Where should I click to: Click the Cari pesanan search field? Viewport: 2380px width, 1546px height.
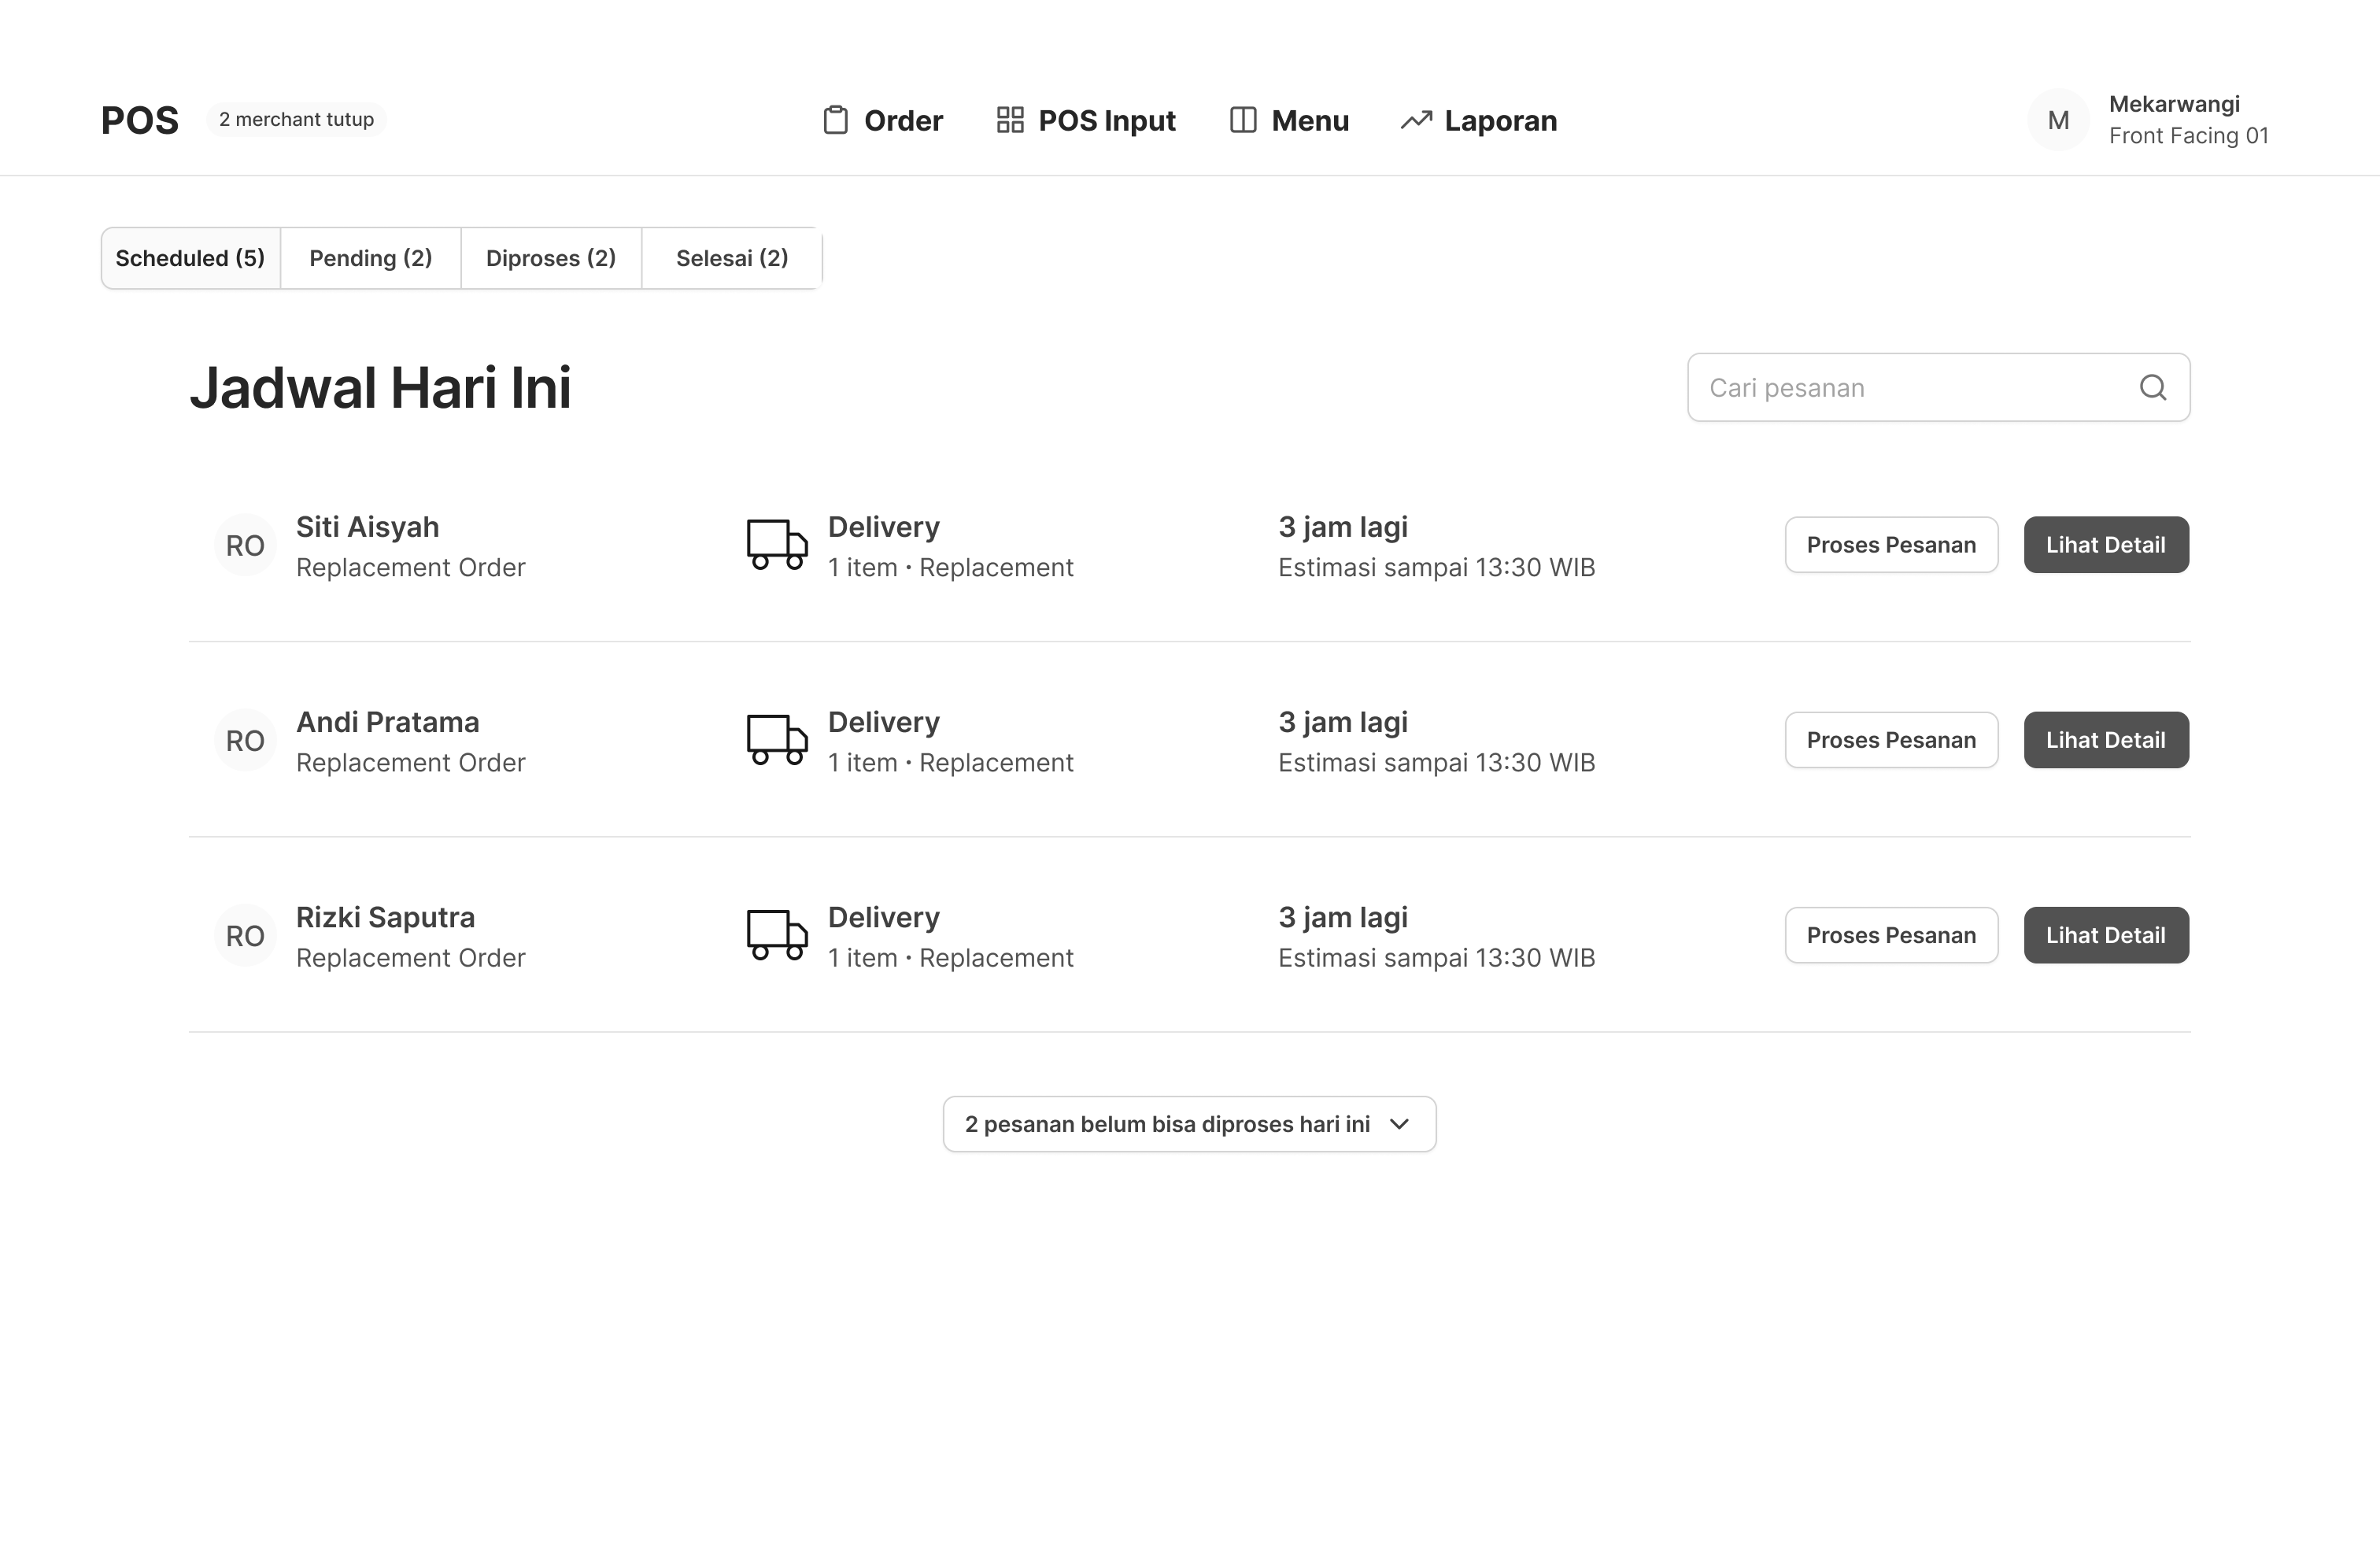(x=1938, y=387)
